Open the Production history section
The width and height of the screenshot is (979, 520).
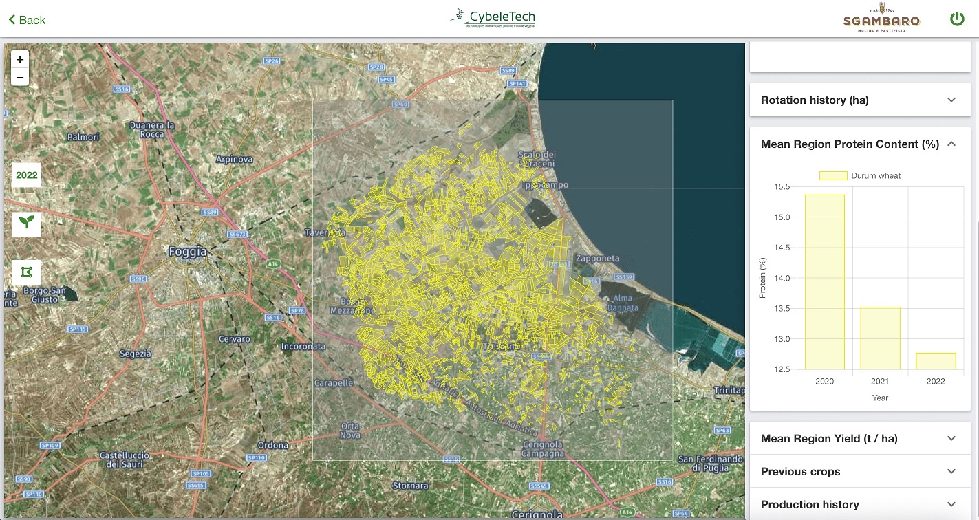pos(859,504)
